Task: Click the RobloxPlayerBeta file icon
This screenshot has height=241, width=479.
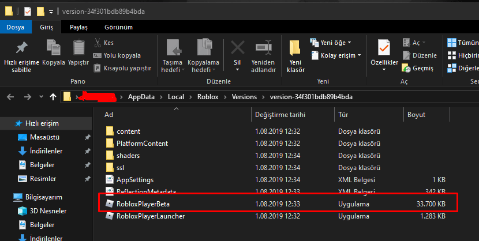Action: (110, 204)
